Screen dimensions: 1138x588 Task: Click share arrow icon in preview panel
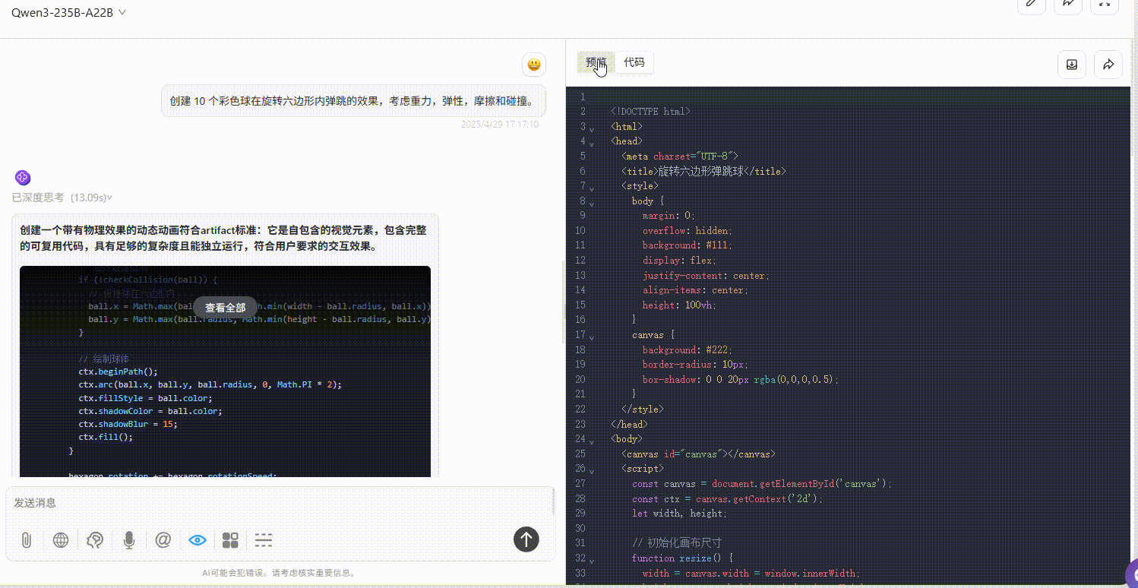pyautogui.click(x=1108, y=65)
